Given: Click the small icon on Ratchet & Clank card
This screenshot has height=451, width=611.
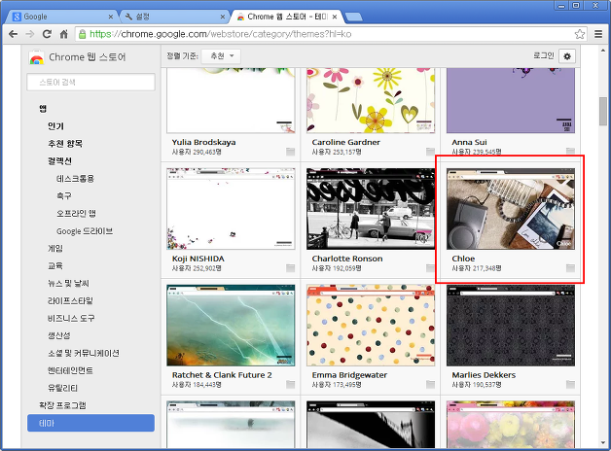Looking at the screenshot, I should tap(290, 385).
